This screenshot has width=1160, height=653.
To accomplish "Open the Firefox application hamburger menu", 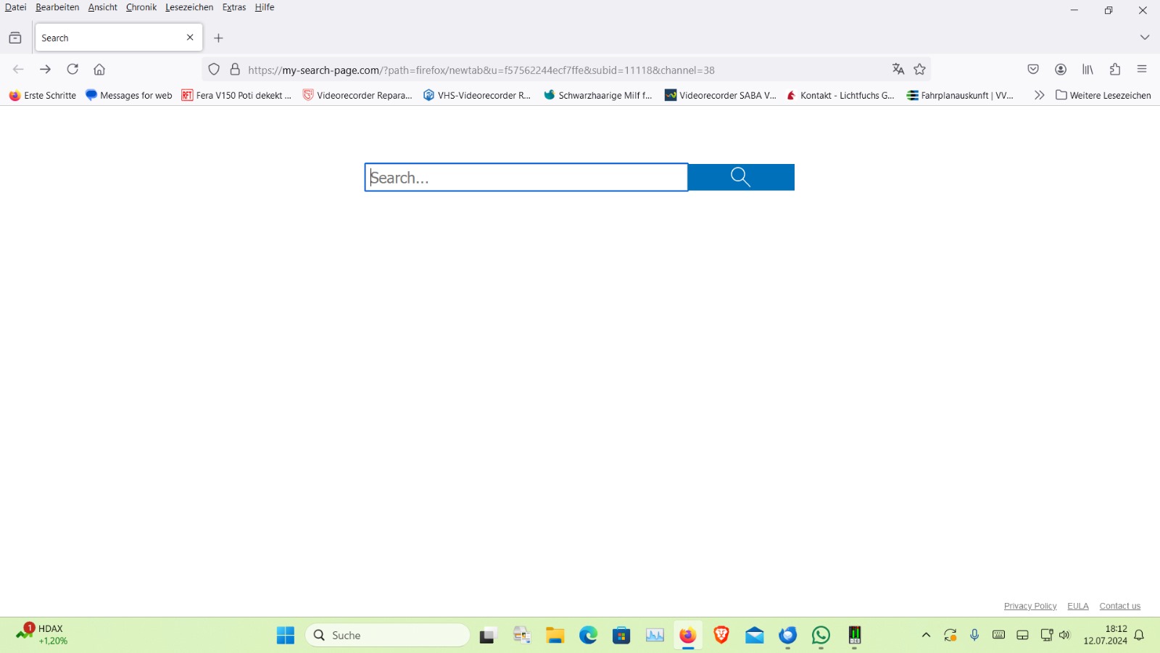I will tap(1142, 70).
